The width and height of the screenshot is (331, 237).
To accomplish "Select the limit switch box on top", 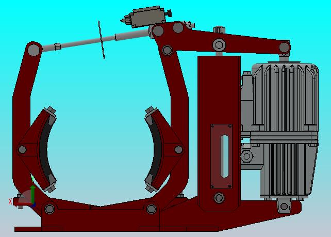I will coord(147,17).
